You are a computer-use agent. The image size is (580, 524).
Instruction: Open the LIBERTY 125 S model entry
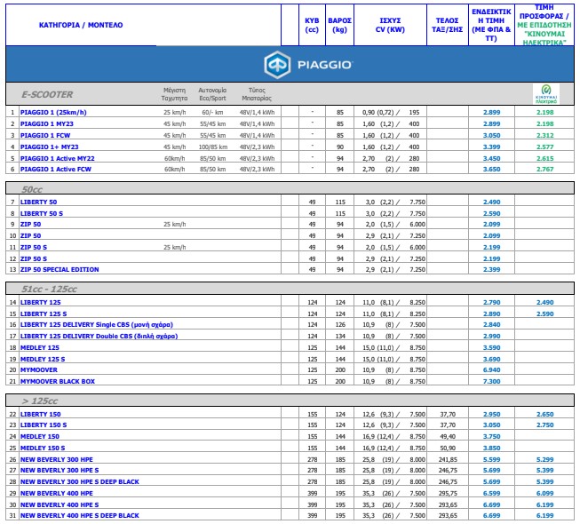[x=44, y=314]
